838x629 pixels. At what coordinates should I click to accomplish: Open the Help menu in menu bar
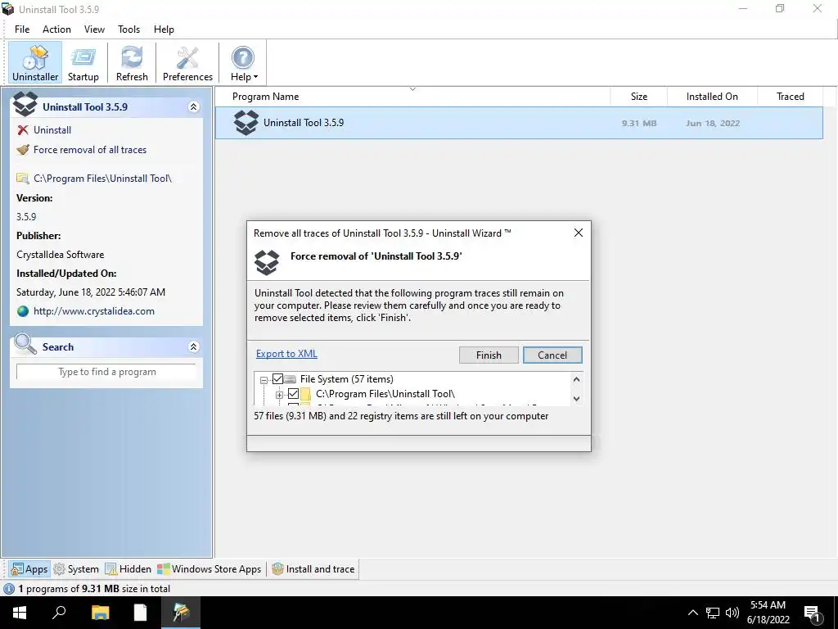(x=164, y=29)
